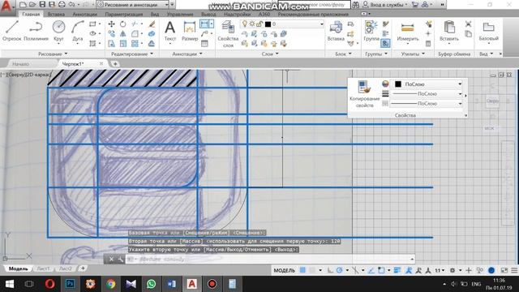Viewport: 519px width, 292px height.
Task: Click the Undo arrow in quick access toolbar
Action: [71, 5]
